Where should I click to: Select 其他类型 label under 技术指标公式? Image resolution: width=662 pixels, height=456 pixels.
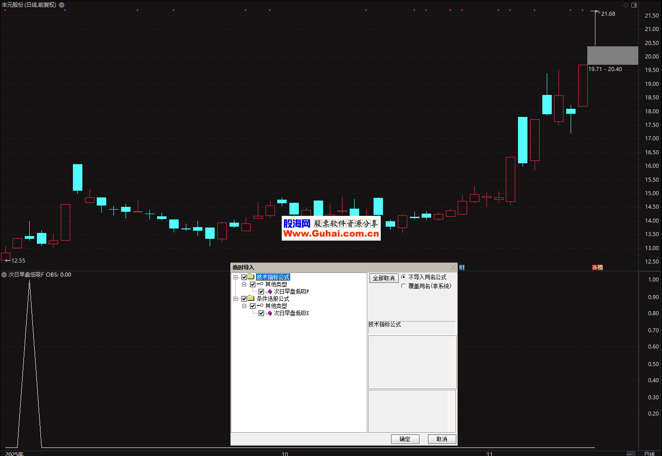tap(276, 285)
